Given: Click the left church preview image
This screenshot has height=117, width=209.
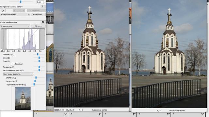Looking at the screenshot, I should tap(91, 54).
